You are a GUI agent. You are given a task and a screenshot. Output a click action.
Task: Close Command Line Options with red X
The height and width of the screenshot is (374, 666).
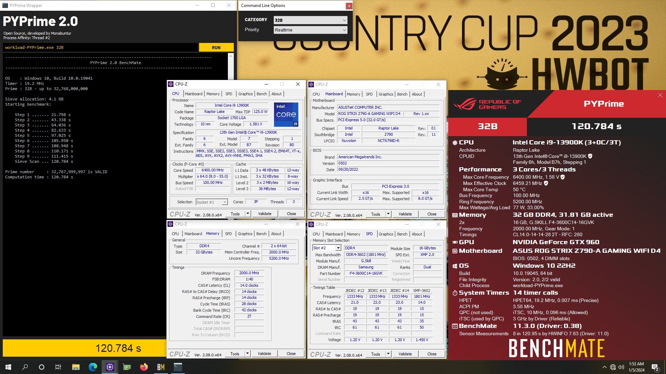(349, 6)
